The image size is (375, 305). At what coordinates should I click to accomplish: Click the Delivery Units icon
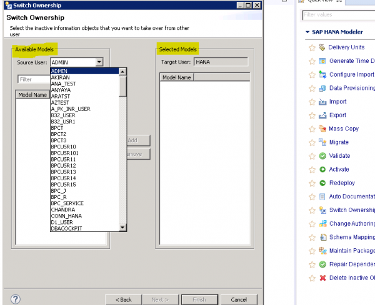[322, 47]
